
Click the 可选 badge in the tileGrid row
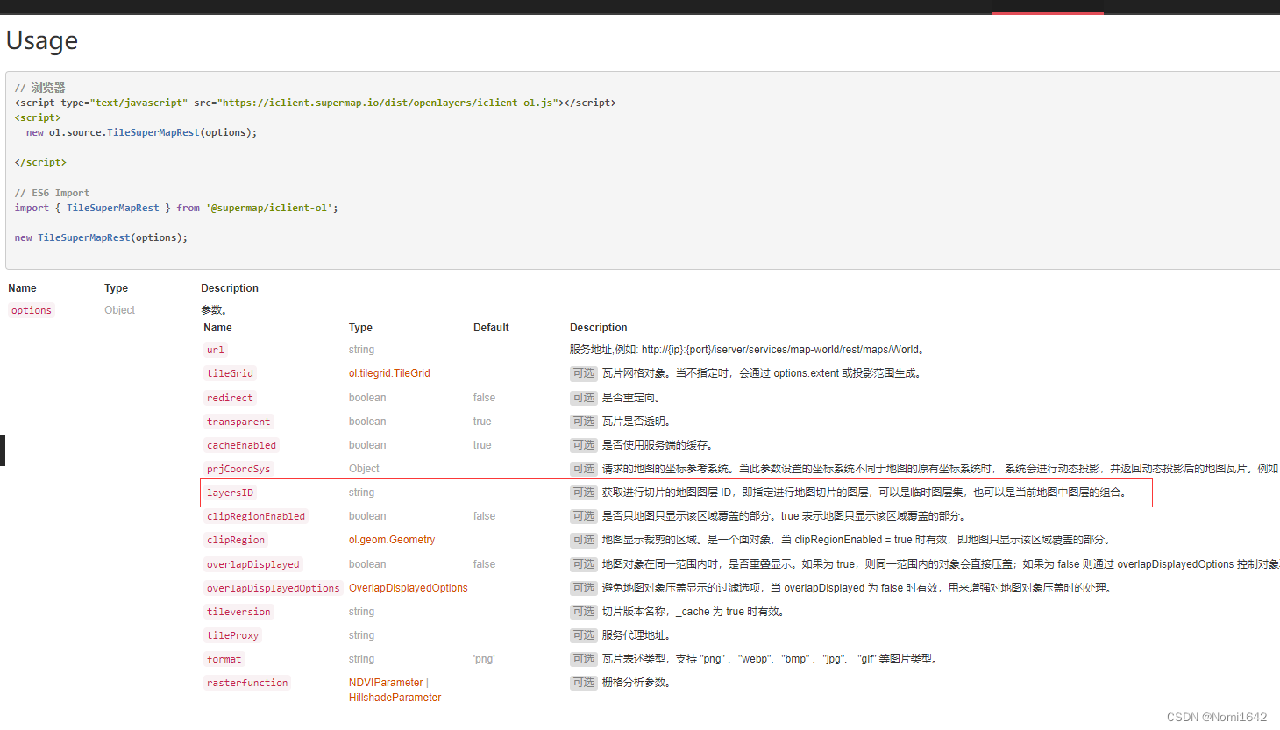click(584, 373)
